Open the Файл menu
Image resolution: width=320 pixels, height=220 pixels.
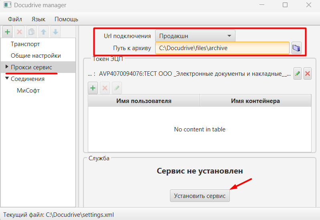pyautogui.click(x=15, y=19)
